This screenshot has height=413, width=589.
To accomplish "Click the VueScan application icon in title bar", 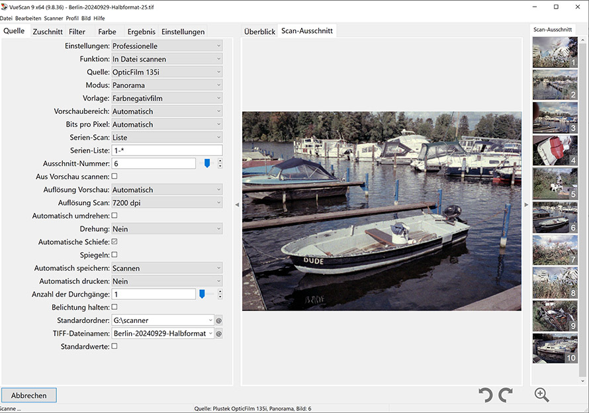I will (x=5, y=7).
